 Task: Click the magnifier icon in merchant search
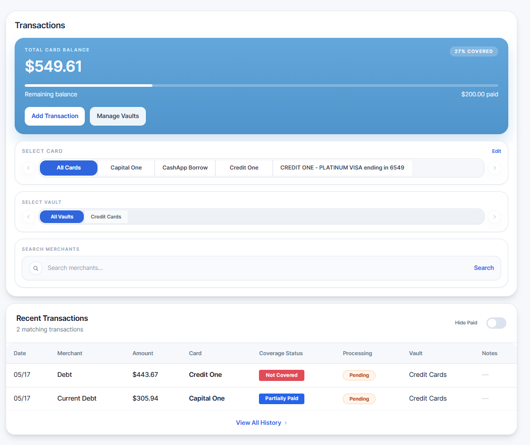click(x=35, y=268)
